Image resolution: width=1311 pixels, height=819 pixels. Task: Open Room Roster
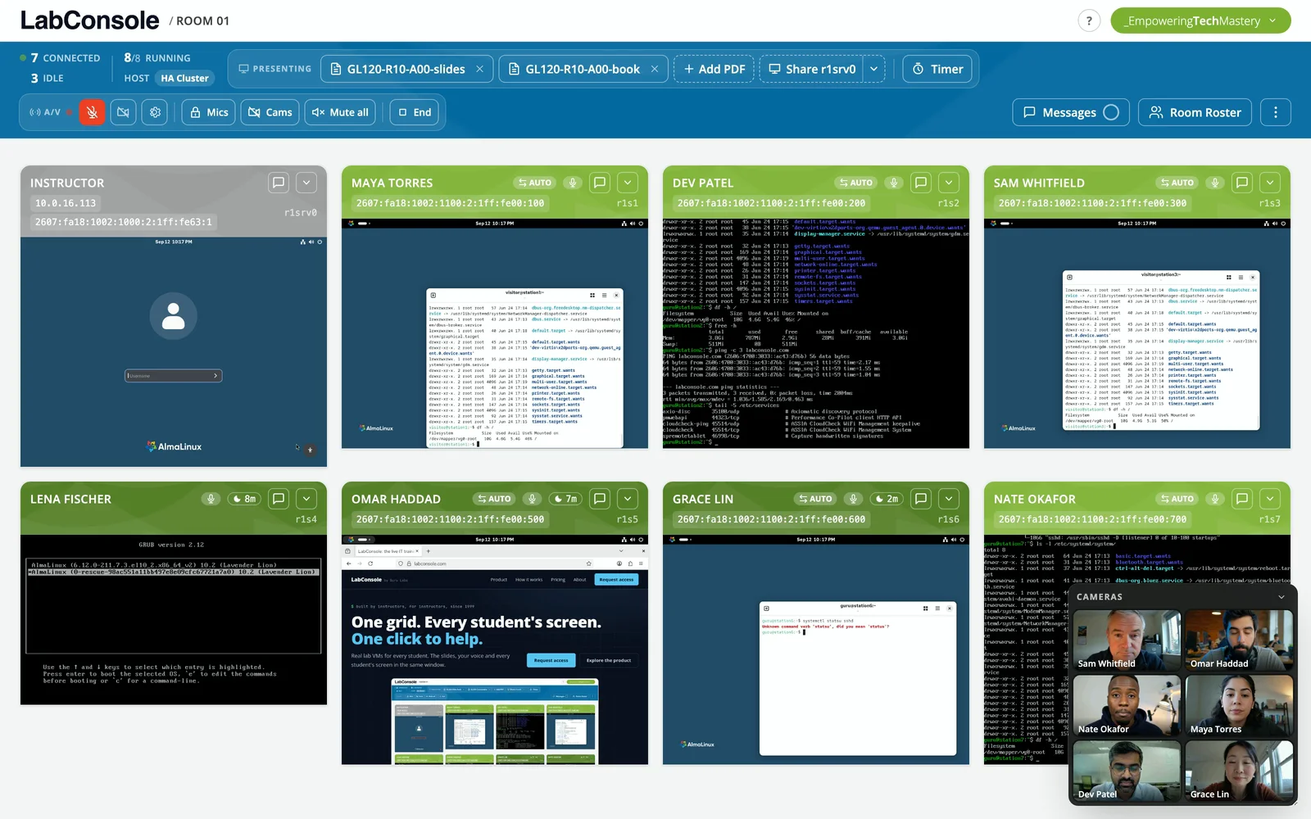[x=1195, y=112]
